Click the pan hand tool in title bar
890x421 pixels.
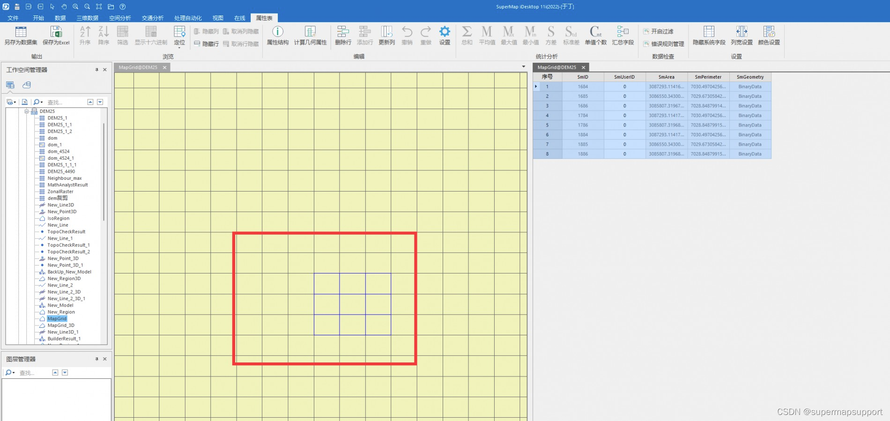(x=64, y=7)
